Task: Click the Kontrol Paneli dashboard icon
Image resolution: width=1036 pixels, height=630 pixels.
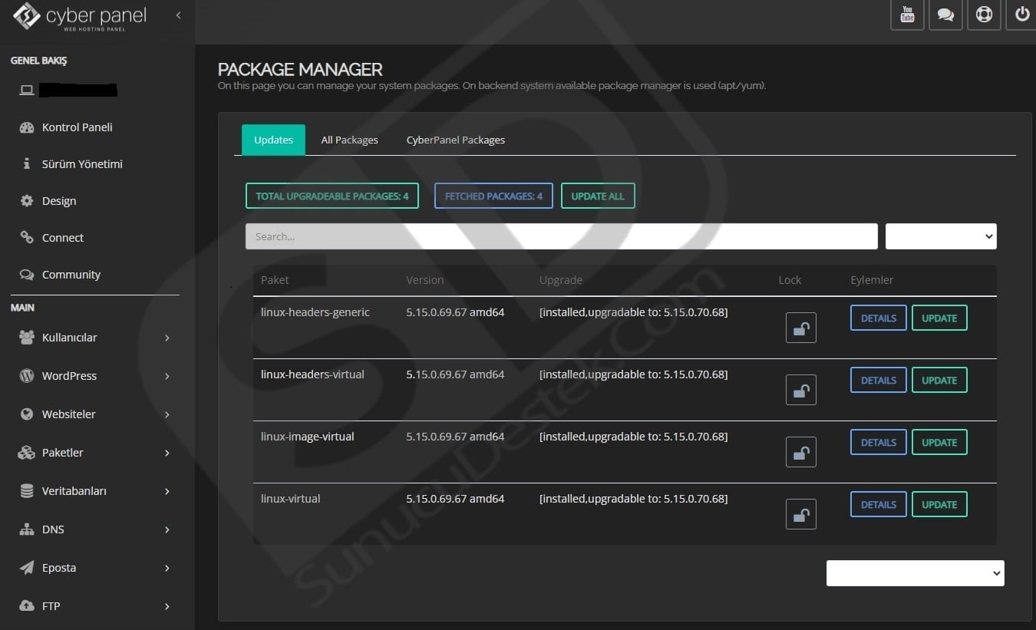Action: point(27,127)
